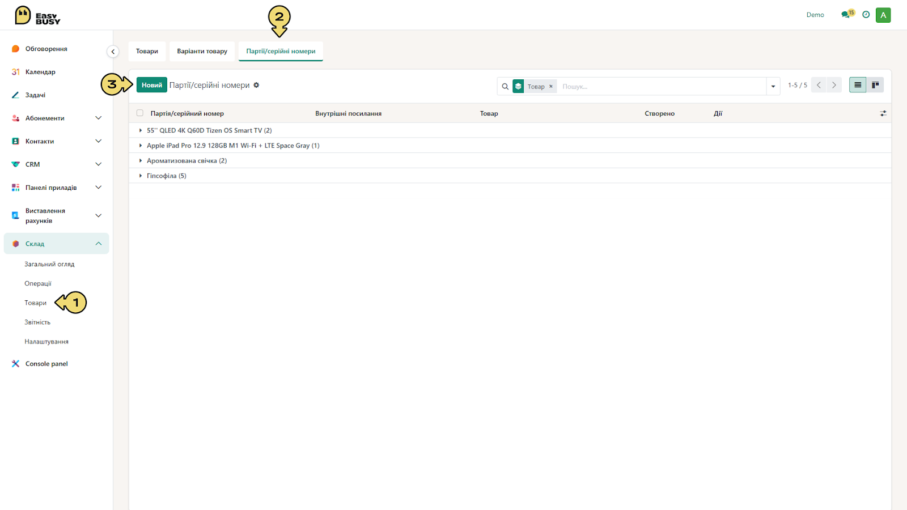907x510 pixels.
Task: Open the Console panel menu item
Action: [46, 364]
